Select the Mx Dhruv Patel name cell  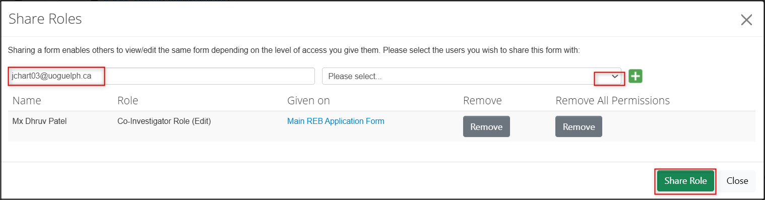pyautogui.click(x=39, y=121)
